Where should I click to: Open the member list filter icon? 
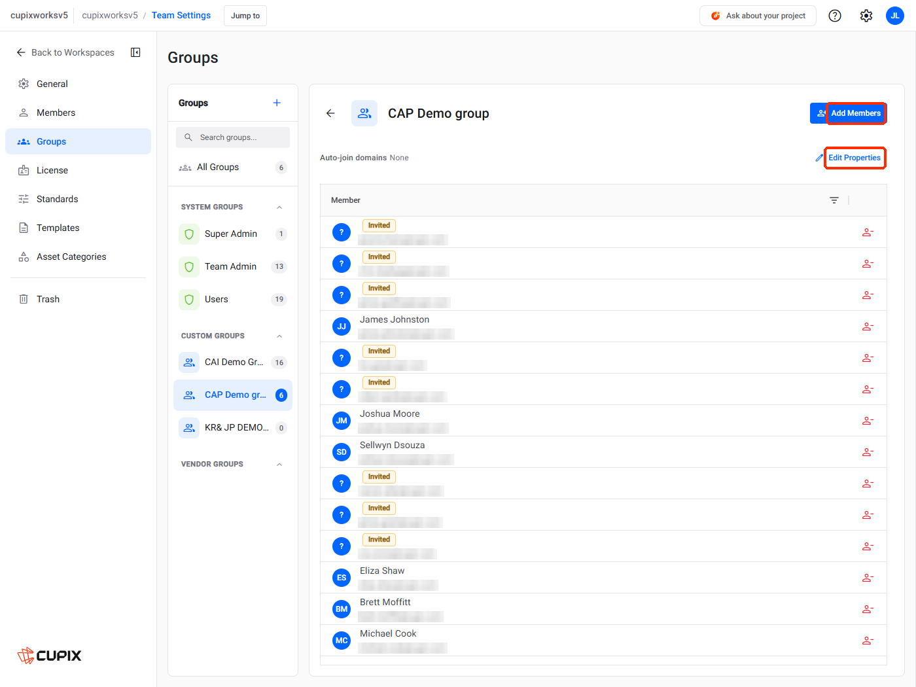tap(834, 200)
